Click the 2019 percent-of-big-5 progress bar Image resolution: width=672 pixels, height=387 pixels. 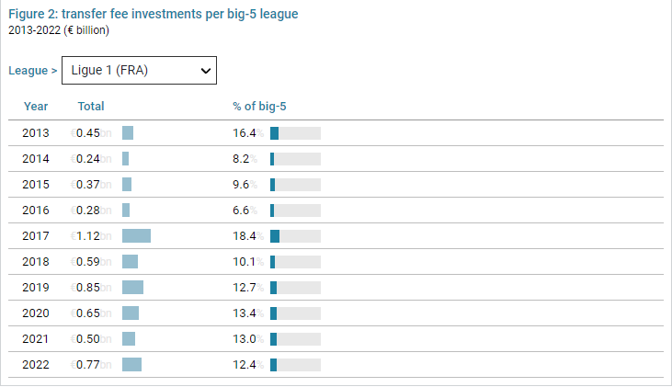click(295, 288)
